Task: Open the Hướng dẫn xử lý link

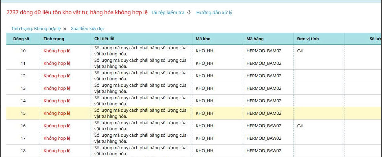Action: [x=214, y=12]
